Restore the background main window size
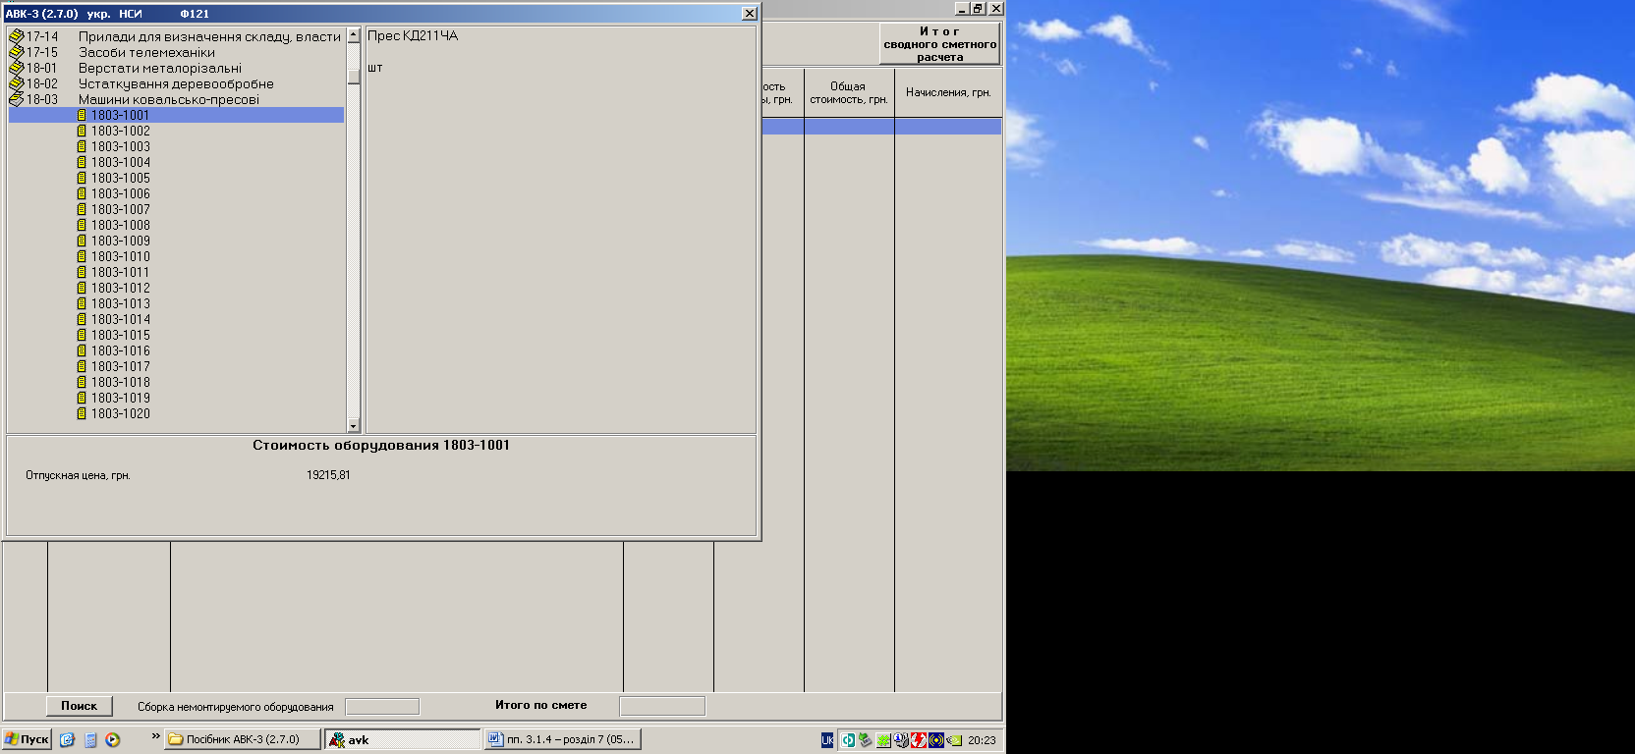The height and width of the screenshot is (754, 1635). 978,8
